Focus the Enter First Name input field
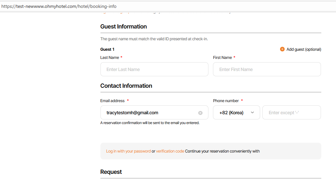 [267, 69]
